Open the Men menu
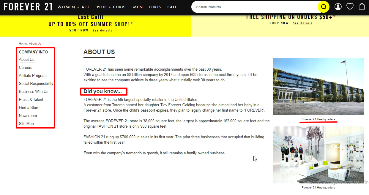Viewport: 369px width, 195px height. click(138, 7)
